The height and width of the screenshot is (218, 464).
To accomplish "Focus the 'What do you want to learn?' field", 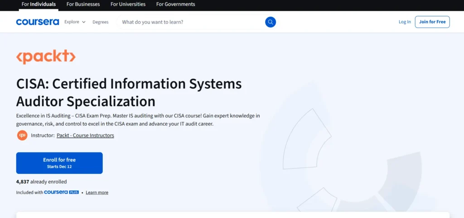I will [x=190, y=22].
